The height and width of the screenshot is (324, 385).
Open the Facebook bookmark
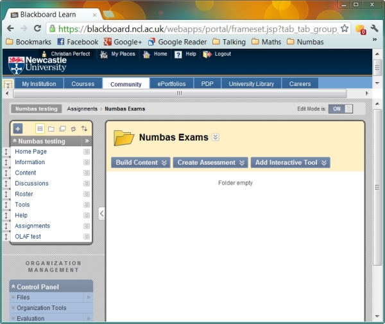(x=78, y=42)
